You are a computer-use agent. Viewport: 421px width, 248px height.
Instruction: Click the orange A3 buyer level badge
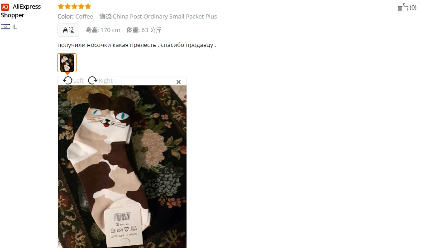coord(5,7)
